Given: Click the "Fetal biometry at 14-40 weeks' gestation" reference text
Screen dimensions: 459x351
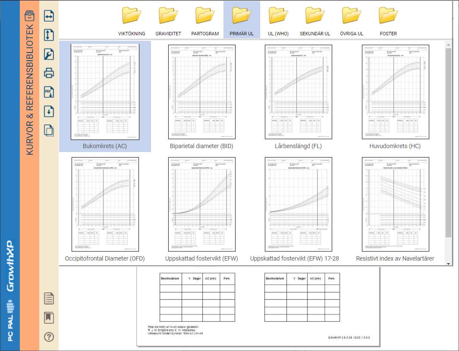Looking at the screenshot, I should (x=173, y=327).
